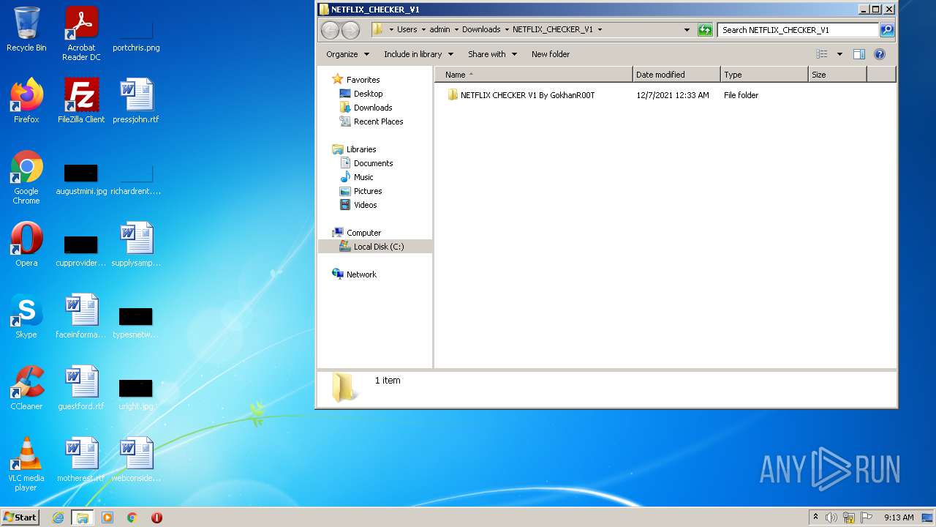Select Desktop under Favorites
The image size is (936, 527).
coord(368,94)
